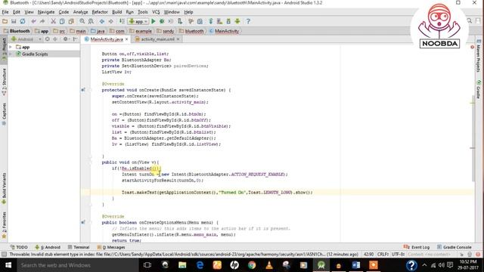The height and width of the screenshot is (272, 484).
Task: Open the Navigate menu
Action: [x=46, y=12]
